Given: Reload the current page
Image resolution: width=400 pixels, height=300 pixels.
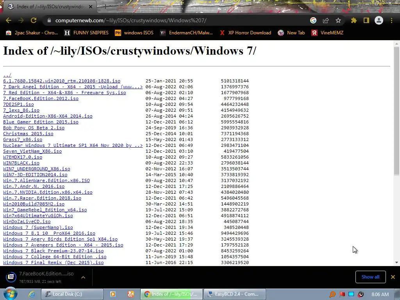Looking at the screenshot, I should 34,20.
